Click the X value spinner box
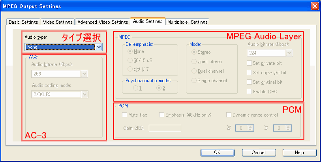 (242, 128)
